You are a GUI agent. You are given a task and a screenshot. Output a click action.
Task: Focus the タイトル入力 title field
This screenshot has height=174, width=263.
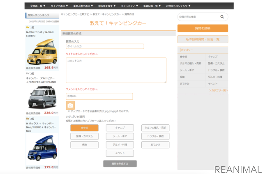(x=105, y=46)
